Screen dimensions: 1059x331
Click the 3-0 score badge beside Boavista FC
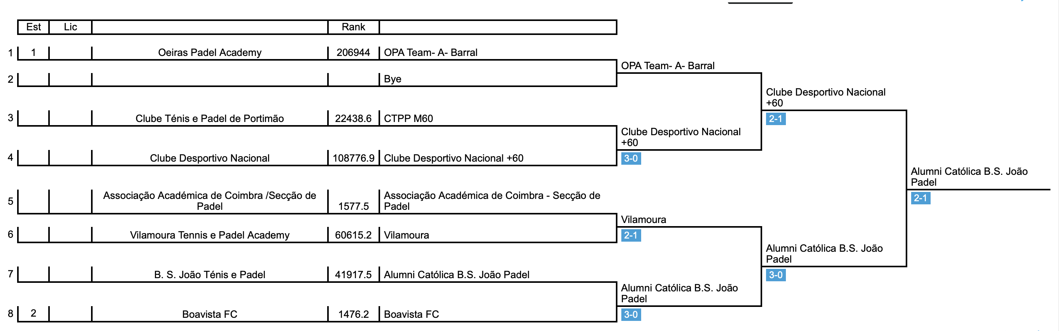[x=631, y=315]
